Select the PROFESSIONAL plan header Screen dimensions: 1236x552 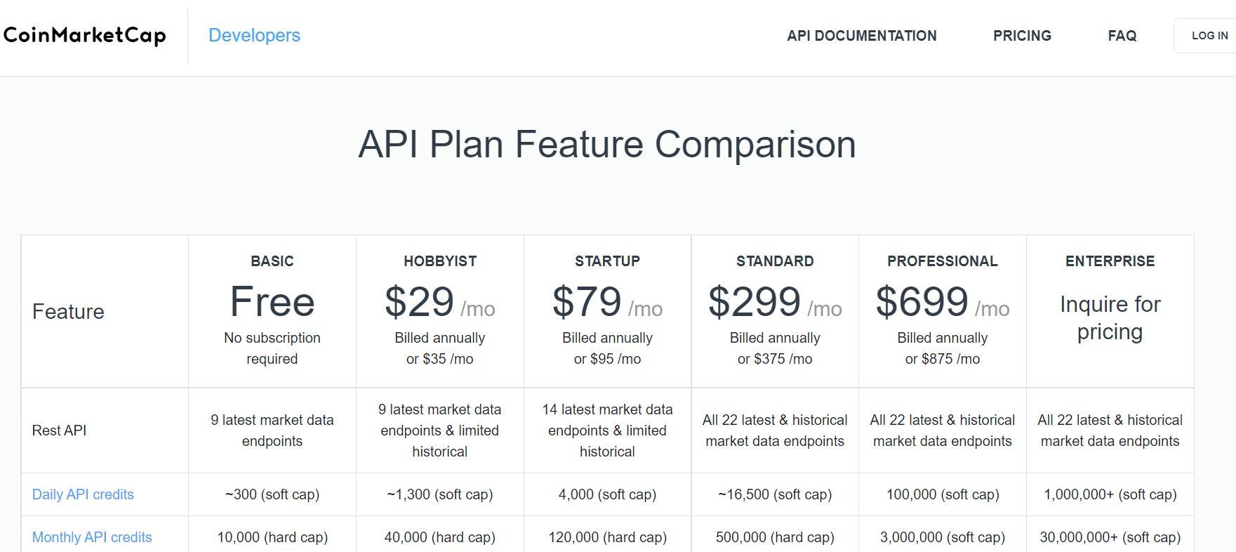[x=942, y=261]
